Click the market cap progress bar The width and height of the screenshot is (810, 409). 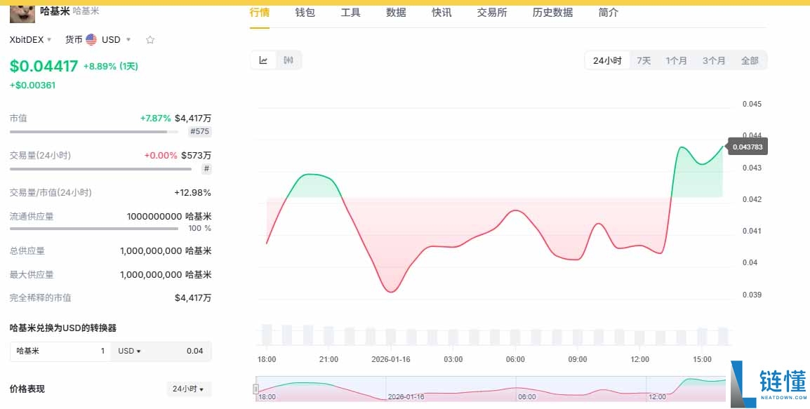click(x=94, y=132)
